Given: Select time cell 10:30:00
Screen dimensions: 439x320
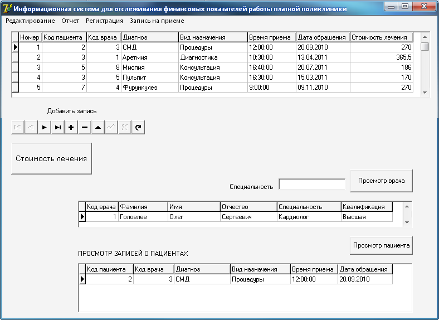Looking at the screenshot, I should pyautogui.click(x=271, y=57).
